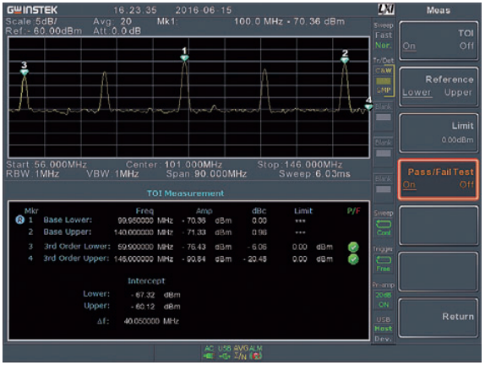The width and height of the screenshot is (485, 365).
Task: Turn Pass/Fail Test On
Action: [x=409, y=185]
